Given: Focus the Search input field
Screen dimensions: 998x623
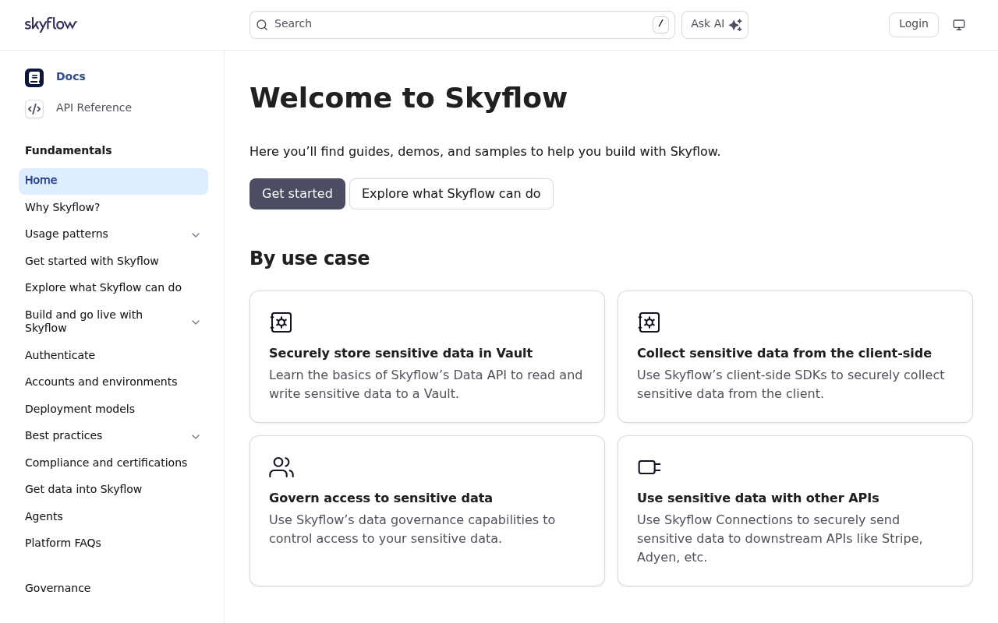Looking at the screenshot, I should [462, 25].
